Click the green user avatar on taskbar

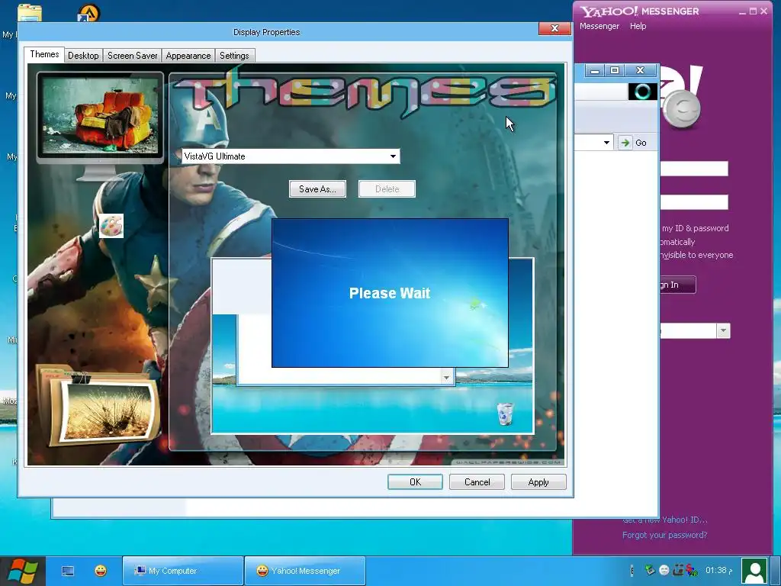754,571
